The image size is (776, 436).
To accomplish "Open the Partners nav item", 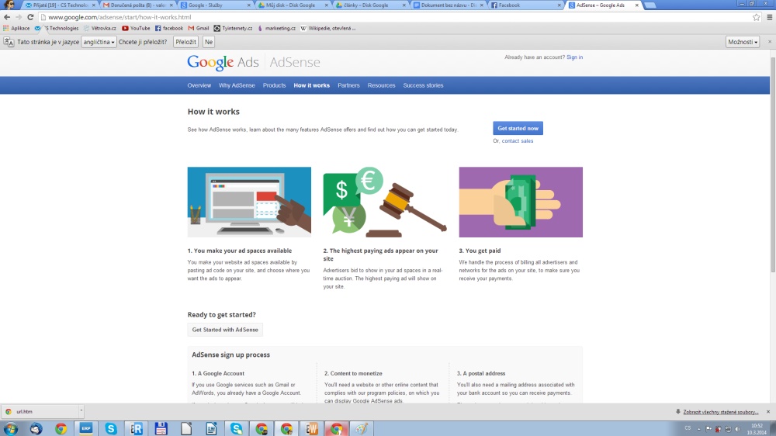I will (348, 85).
